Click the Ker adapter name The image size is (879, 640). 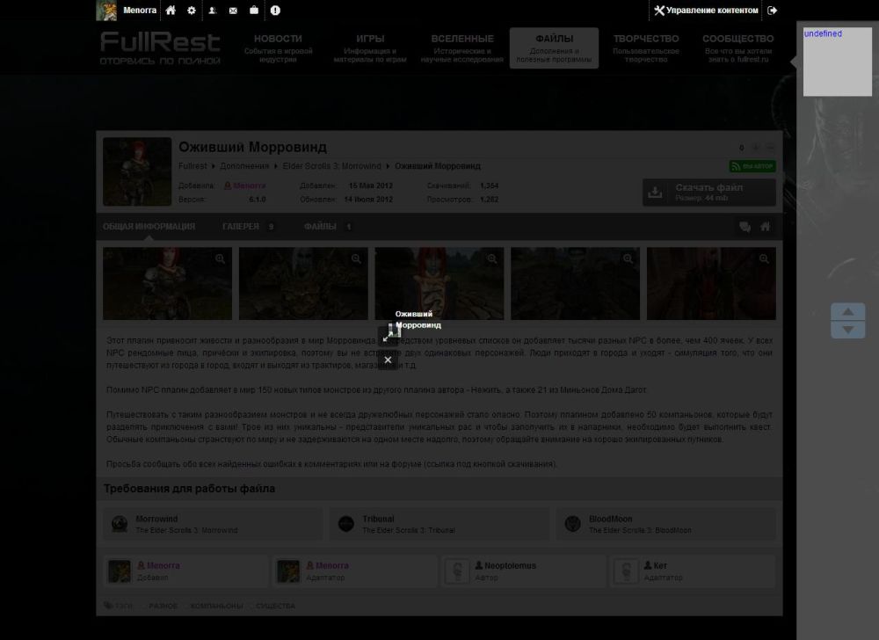660,565
